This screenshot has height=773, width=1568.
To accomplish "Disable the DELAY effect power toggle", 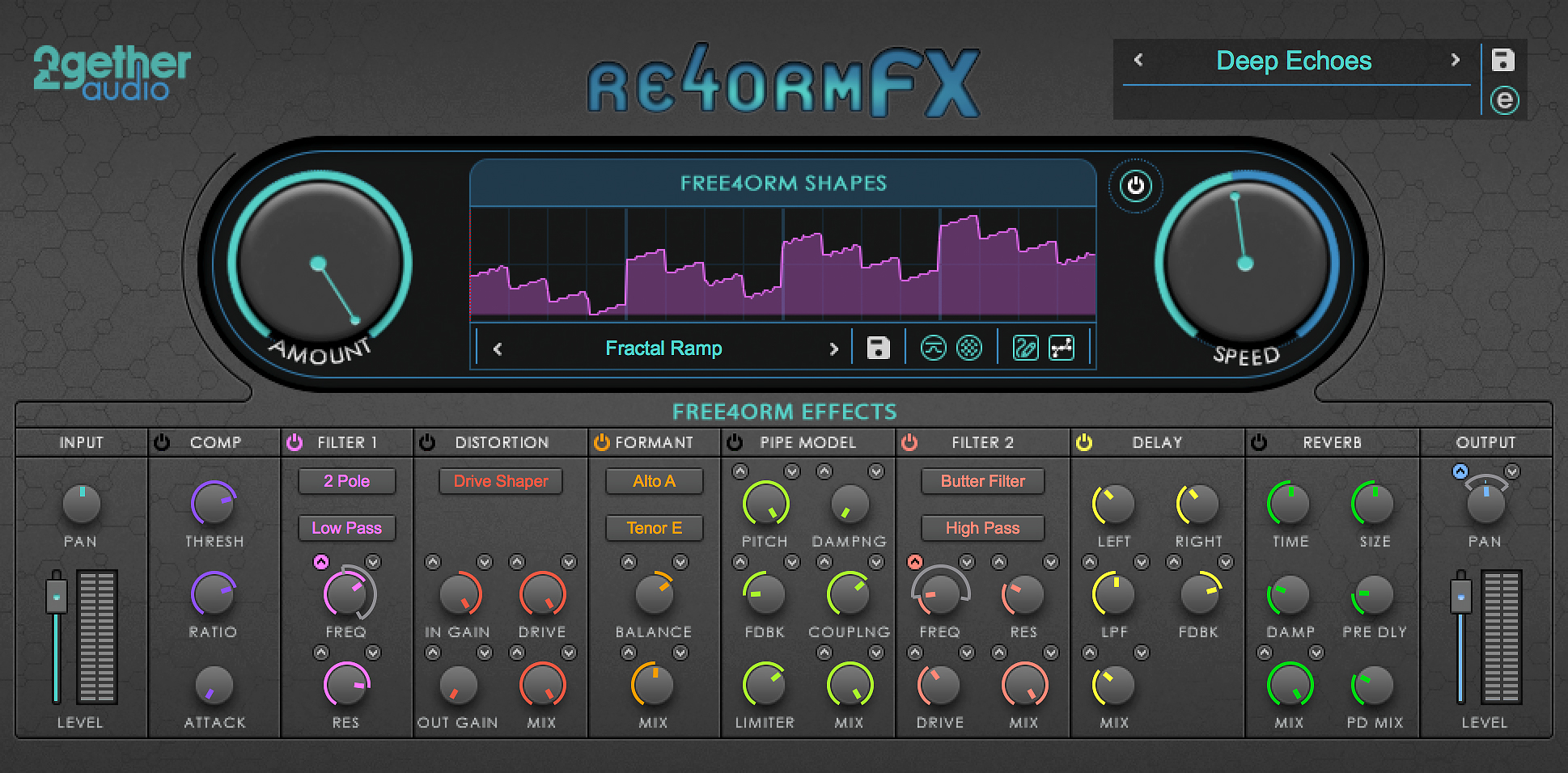I will (x=1084, y=442).
